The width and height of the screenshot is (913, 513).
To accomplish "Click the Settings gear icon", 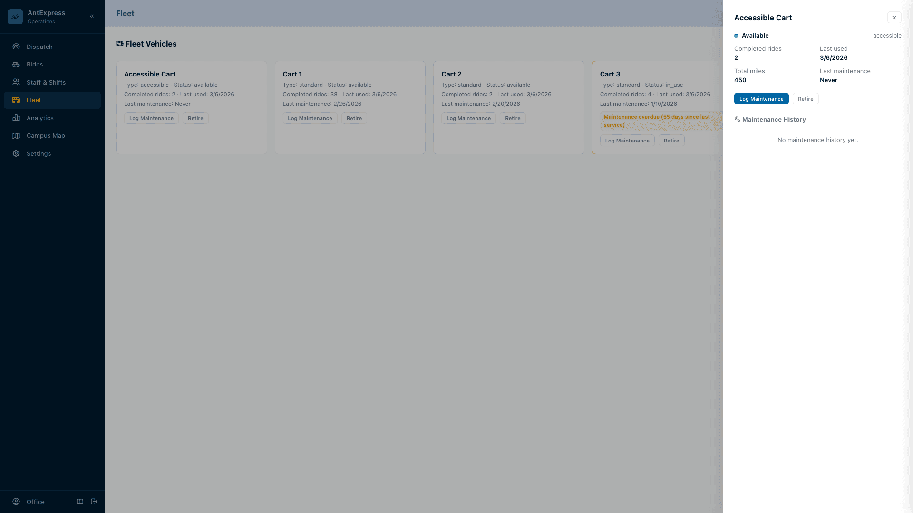I will click(16, 153).
